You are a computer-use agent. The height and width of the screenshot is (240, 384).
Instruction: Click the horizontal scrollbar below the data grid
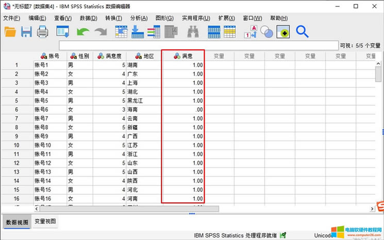point(129,209)
